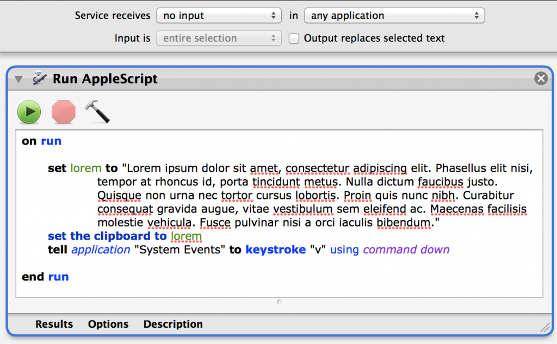This screenshot has height=344, width=557.
Task: Open the any application dropdown
Action: pos(394,15)
